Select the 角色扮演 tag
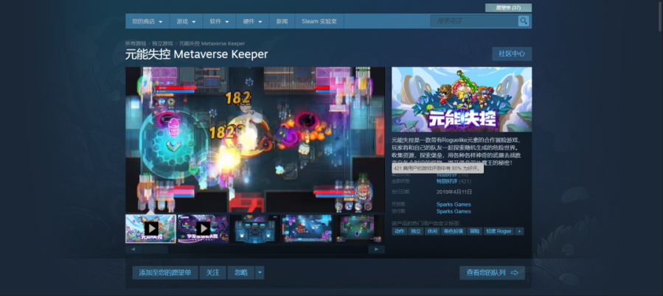 [454, 231]
